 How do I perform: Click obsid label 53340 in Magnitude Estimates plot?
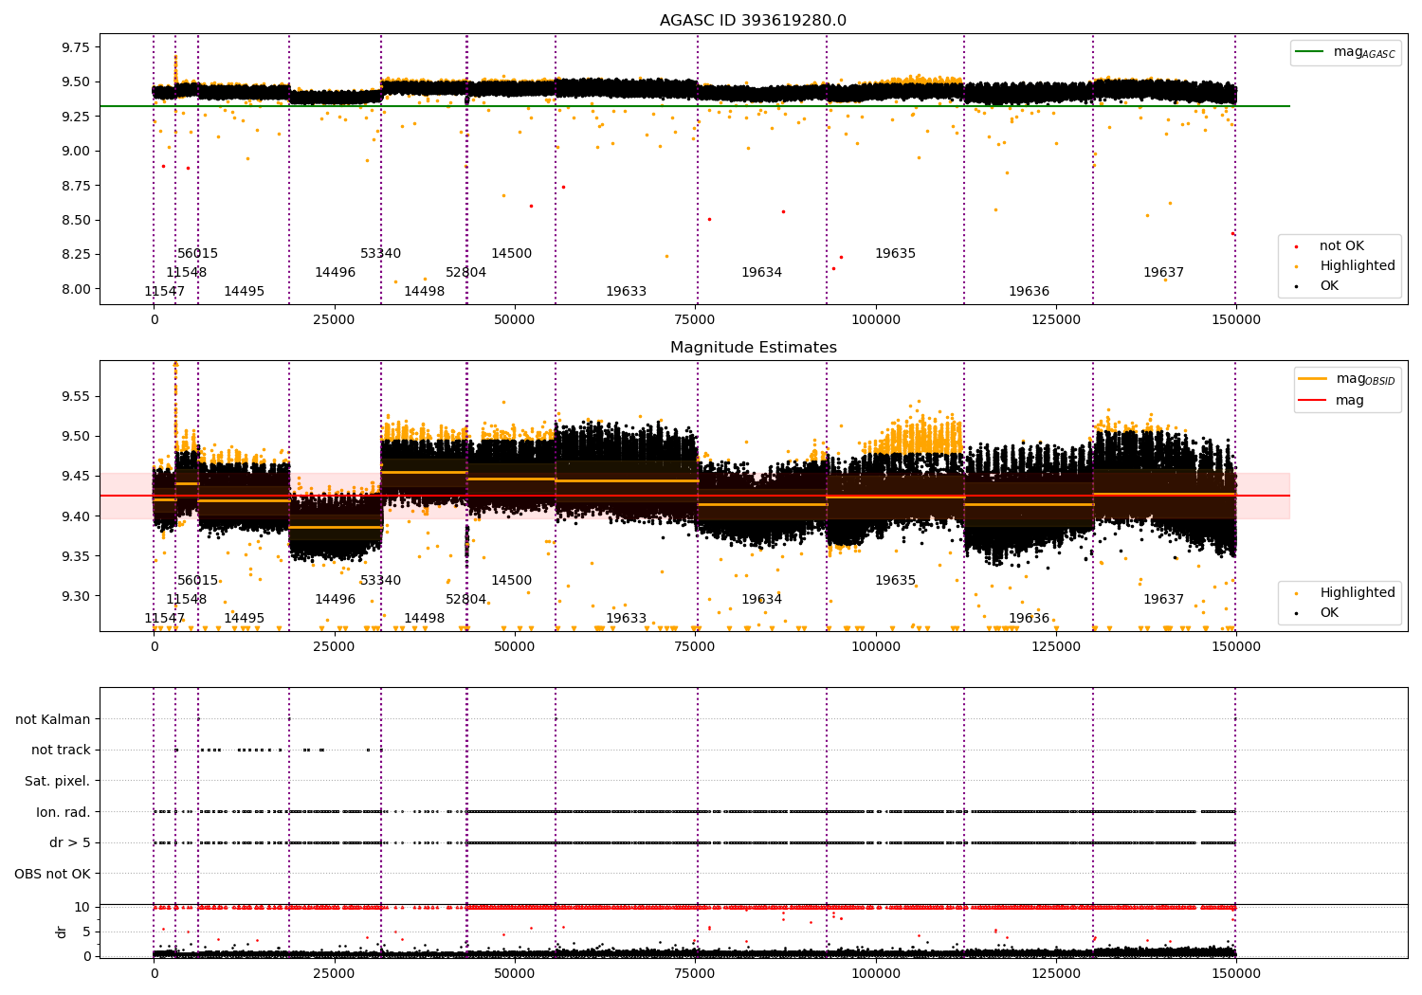(381, 581)
